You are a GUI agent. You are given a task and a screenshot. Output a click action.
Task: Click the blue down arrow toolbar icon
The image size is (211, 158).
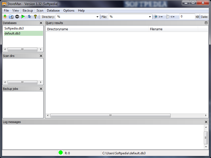(x=29, y=17)
